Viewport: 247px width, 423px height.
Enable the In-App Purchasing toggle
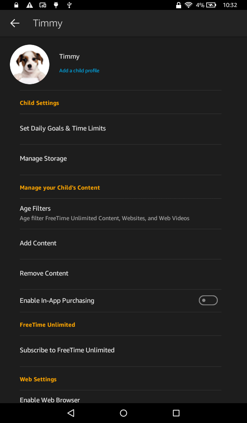pyautogui.click(x=208, y=300)
